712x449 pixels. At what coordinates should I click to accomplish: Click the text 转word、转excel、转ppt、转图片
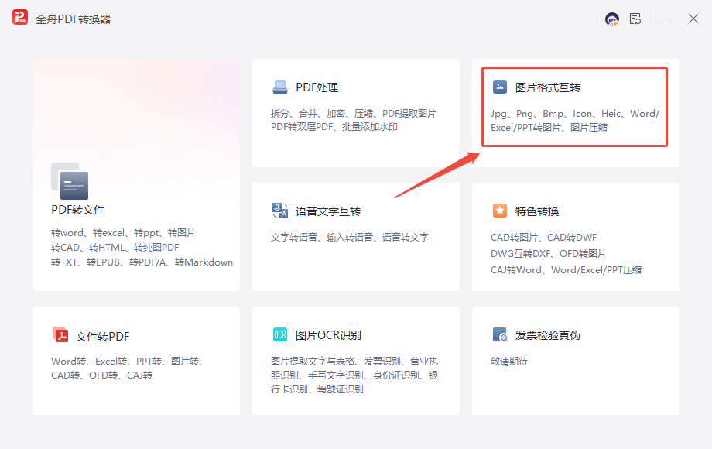[x=124, y=233]
